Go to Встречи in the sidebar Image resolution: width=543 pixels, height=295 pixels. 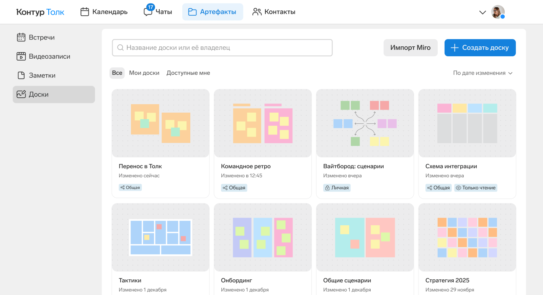[54, 38]
